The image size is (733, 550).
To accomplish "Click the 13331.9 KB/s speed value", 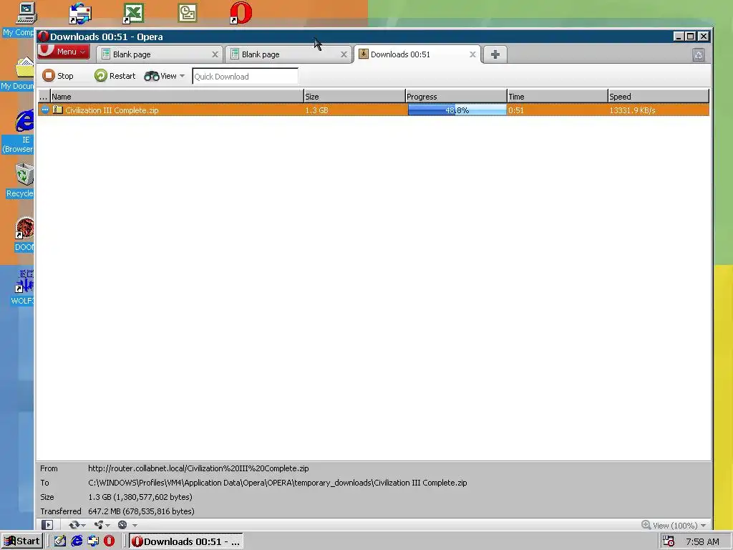I will point(632,110).
